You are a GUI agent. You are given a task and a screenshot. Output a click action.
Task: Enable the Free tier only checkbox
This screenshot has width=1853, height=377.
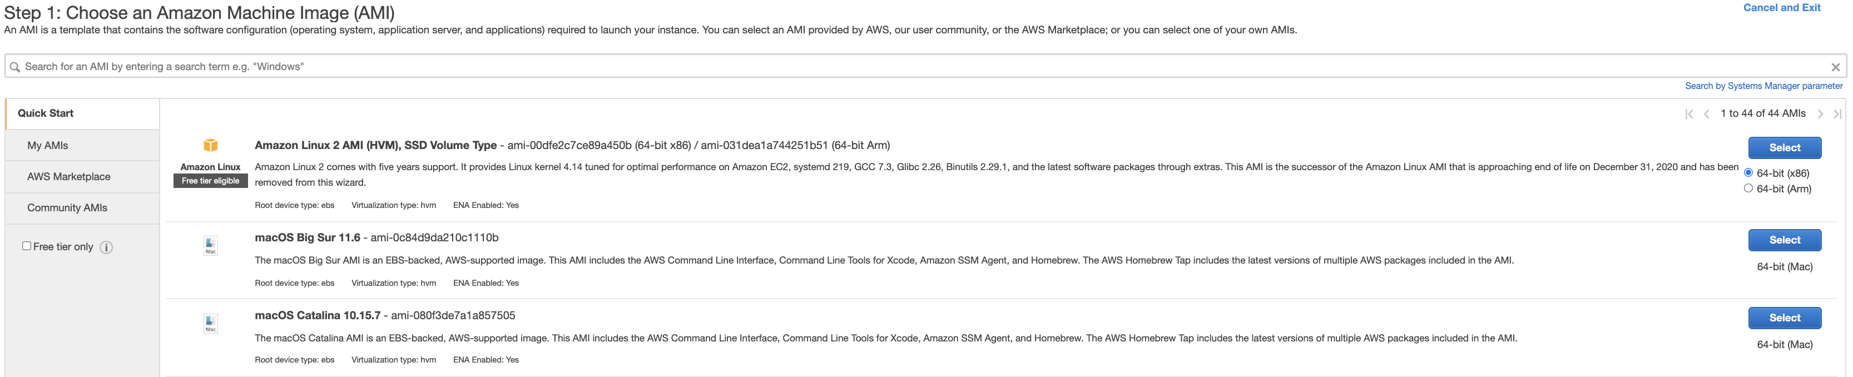tap(27, 246)
